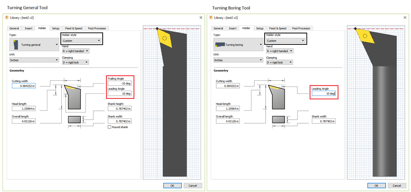Enable the Round shank checkbox
Image resolution: width=411 pixels, height=192 pixels.
(110, 127)
